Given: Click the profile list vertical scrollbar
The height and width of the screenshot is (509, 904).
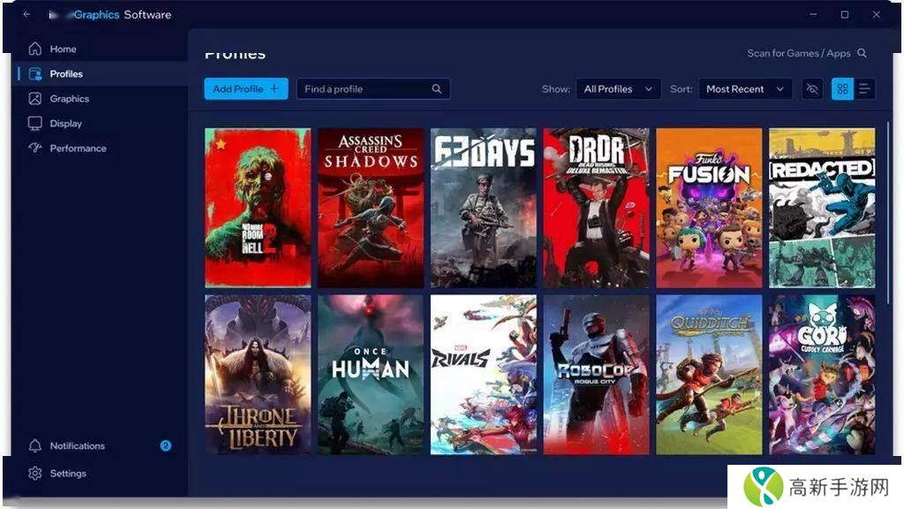Looking at the screenshot, I should 888,212.
